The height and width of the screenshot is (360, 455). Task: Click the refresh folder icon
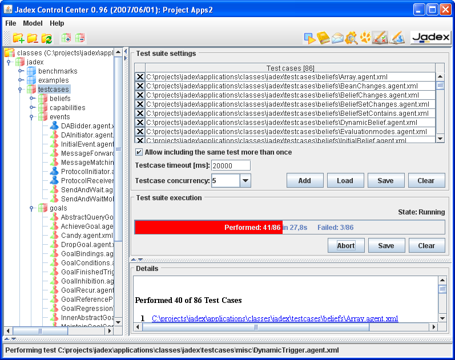[46, 38]
